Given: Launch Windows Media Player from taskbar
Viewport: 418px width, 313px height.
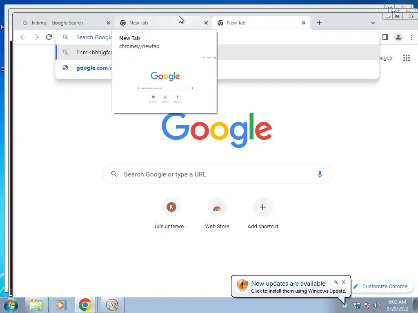Looking at the screenshot, I should (61, 305).
